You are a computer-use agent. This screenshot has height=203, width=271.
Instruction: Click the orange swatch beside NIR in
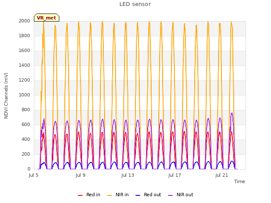point(109,195)
